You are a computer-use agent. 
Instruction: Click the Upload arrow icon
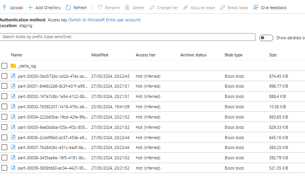[5, 8]
